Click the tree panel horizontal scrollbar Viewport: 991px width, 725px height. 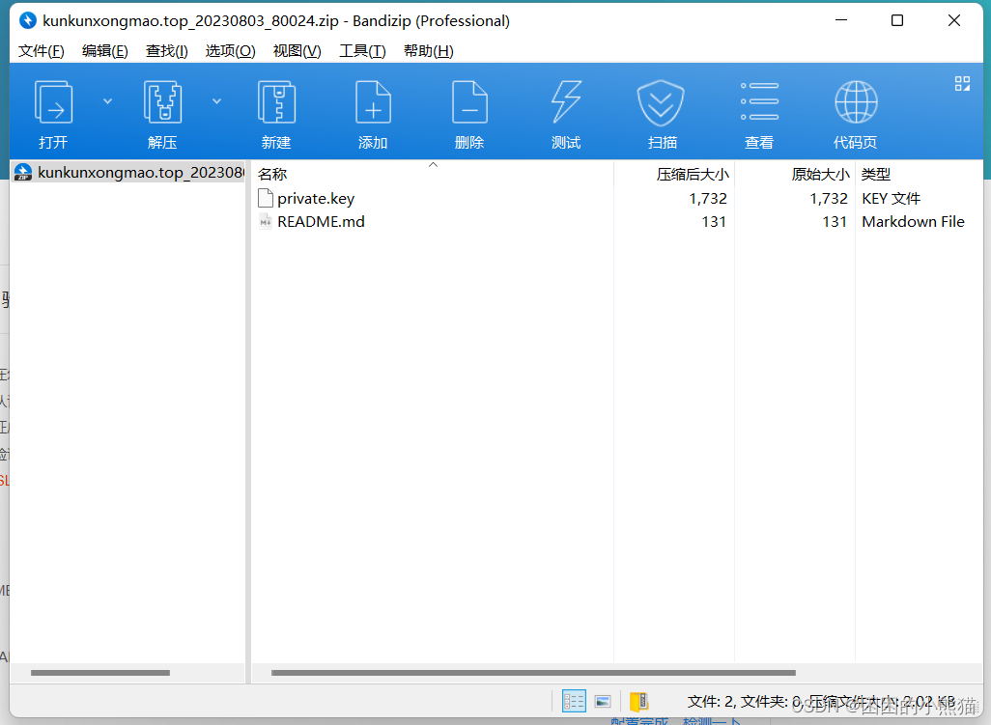pos(99,673)
